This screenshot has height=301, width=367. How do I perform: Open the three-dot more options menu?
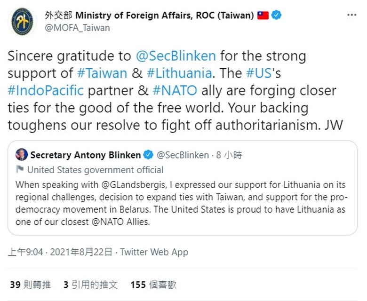click(351, 16)
